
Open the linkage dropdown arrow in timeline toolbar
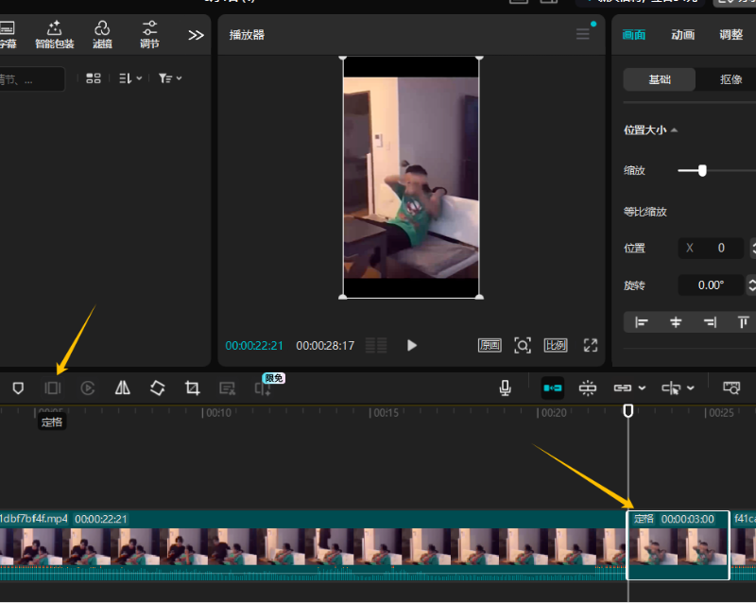[x=643, y=388]
